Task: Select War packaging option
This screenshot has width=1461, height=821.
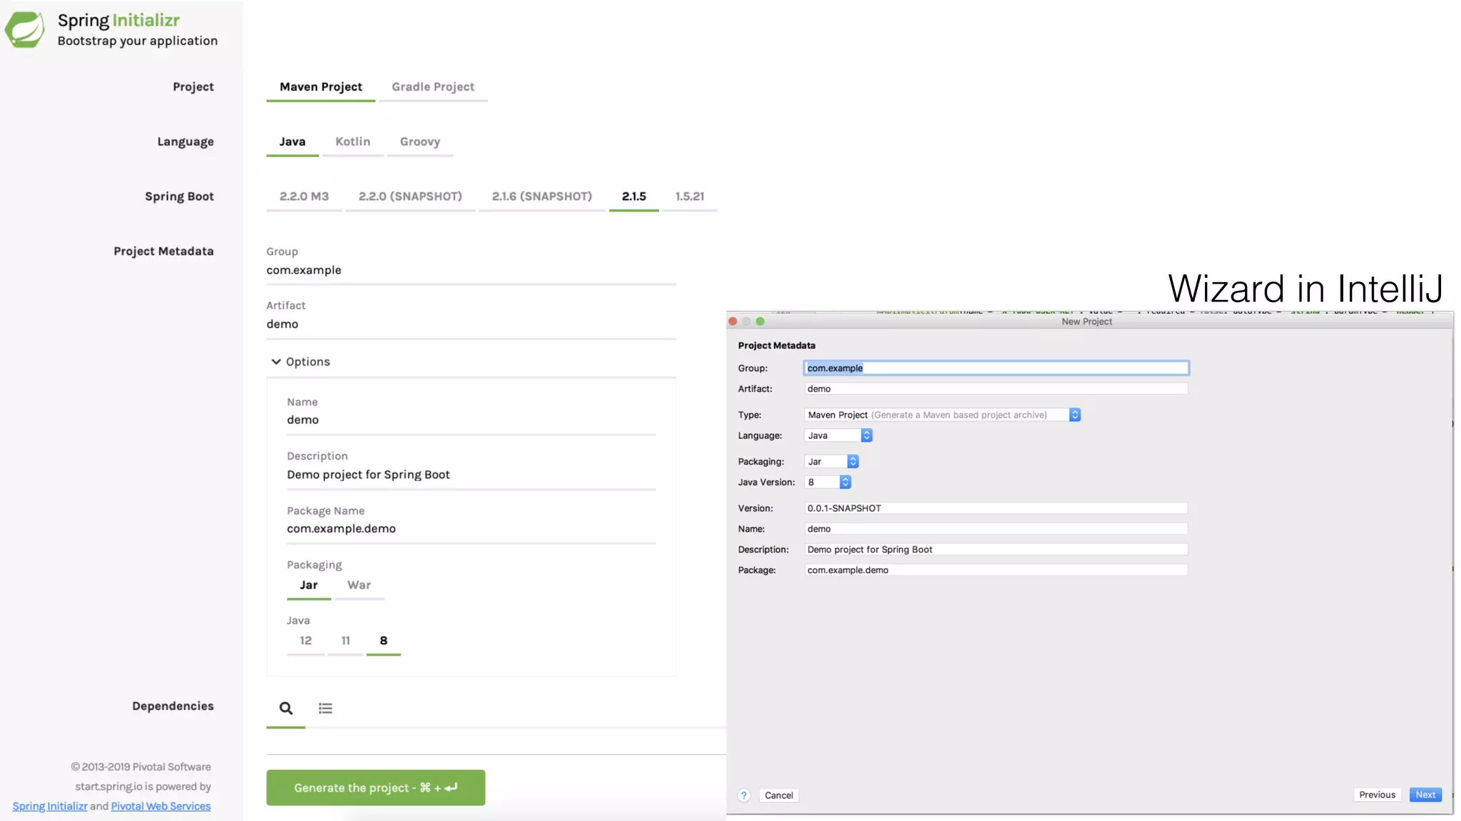Action: [x=359, y=585]
